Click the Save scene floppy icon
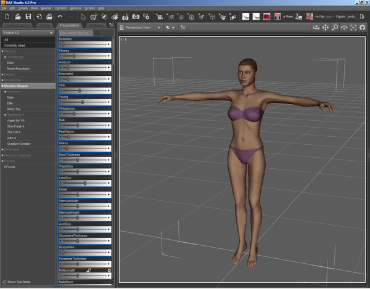 click(27, 17)
